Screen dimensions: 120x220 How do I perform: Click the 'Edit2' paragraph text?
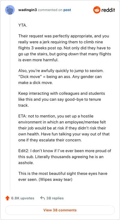tap(65, 157)
